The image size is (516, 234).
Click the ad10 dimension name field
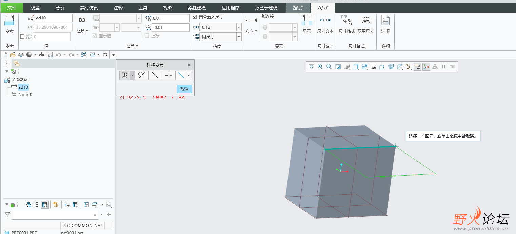(x=53, y=18)
